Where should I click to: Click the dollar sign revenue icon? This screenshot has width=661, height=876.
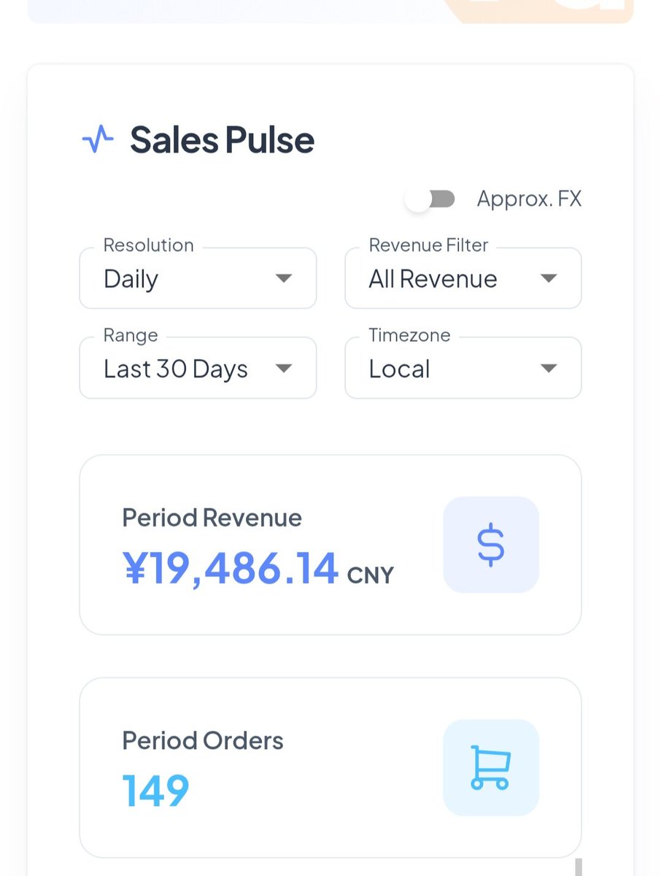491,545
